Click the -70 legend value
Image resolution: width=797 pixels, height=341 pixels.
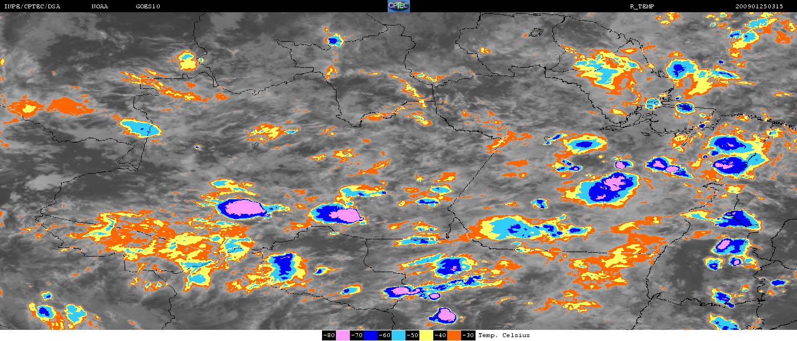pyautogui.click(x=357, y=335)
